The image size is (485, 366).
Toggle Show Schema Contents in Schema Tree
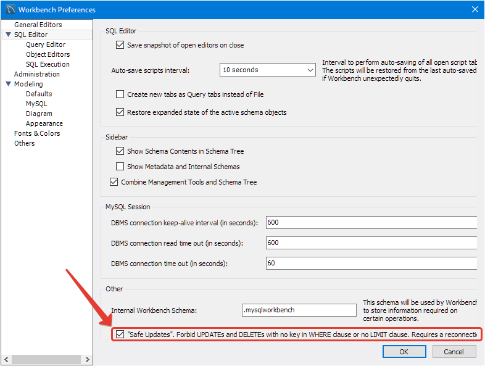tap(120, 151)
